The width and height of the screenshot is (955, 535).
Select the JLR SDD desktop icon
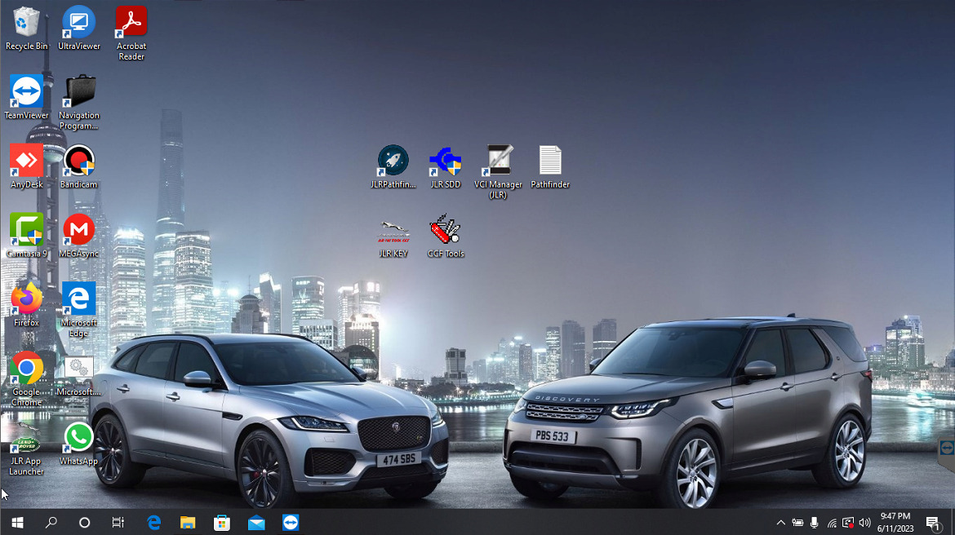click(446, 161)
